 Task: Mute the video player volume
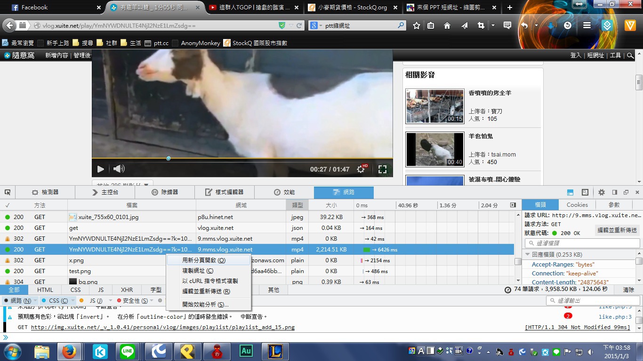[119, 169]
